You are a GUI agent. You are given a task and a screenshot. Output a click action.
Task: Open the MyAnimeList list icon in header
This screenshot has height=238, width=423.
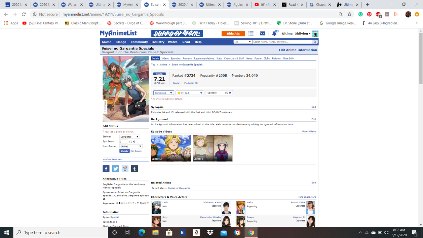click(x=251, y=33)
